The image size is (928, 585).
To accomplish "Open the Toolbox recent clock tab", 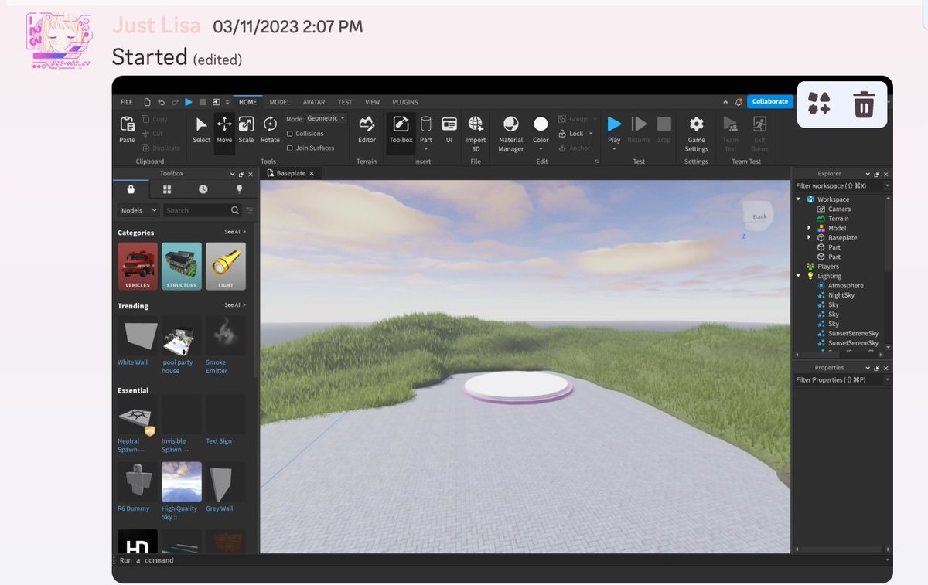I will [203, 189].
